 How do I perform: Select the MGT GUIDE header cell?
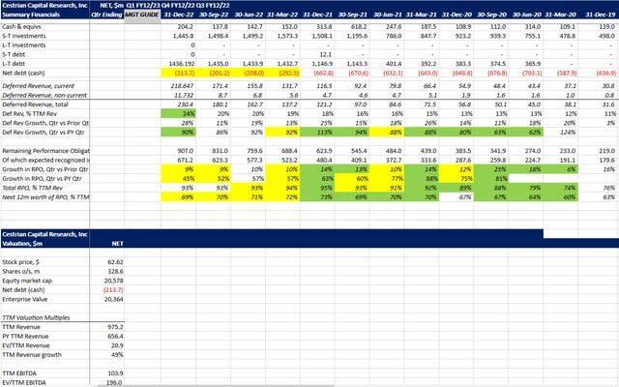coord(142,15)
